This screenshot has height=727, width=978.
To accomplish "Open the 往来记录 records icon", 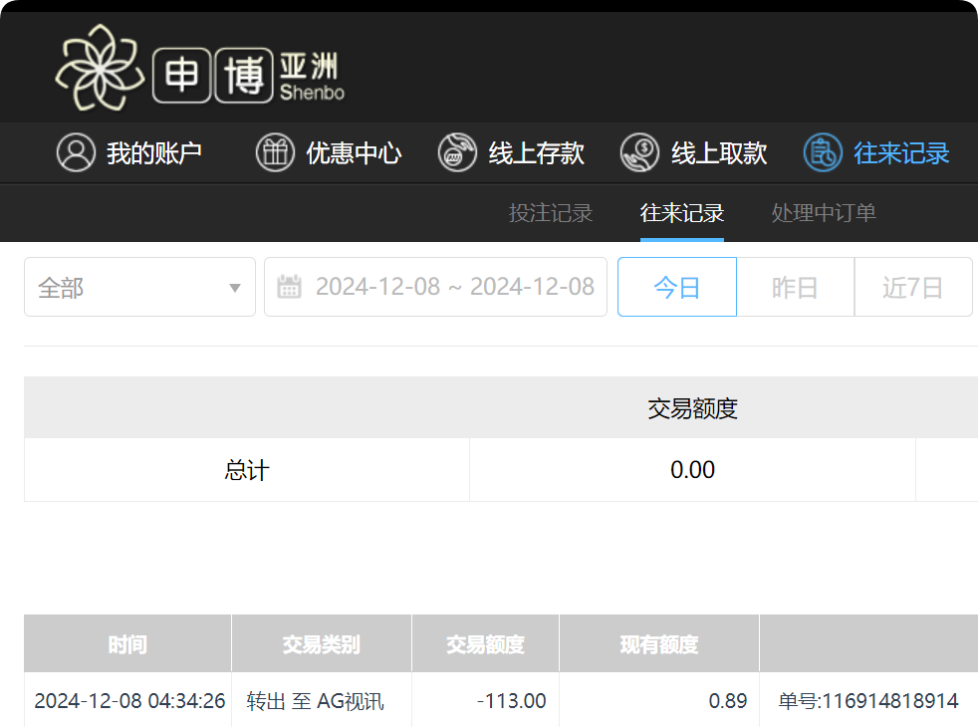I will click(821, 152).
